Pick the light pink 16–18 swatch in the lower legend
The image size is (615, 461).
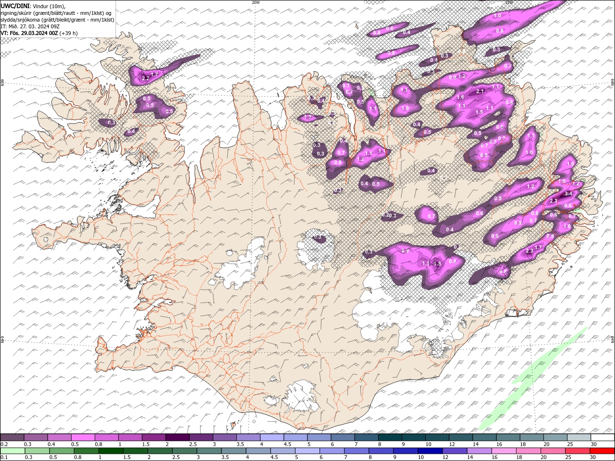pyautogui.click(x=503, y=451)
